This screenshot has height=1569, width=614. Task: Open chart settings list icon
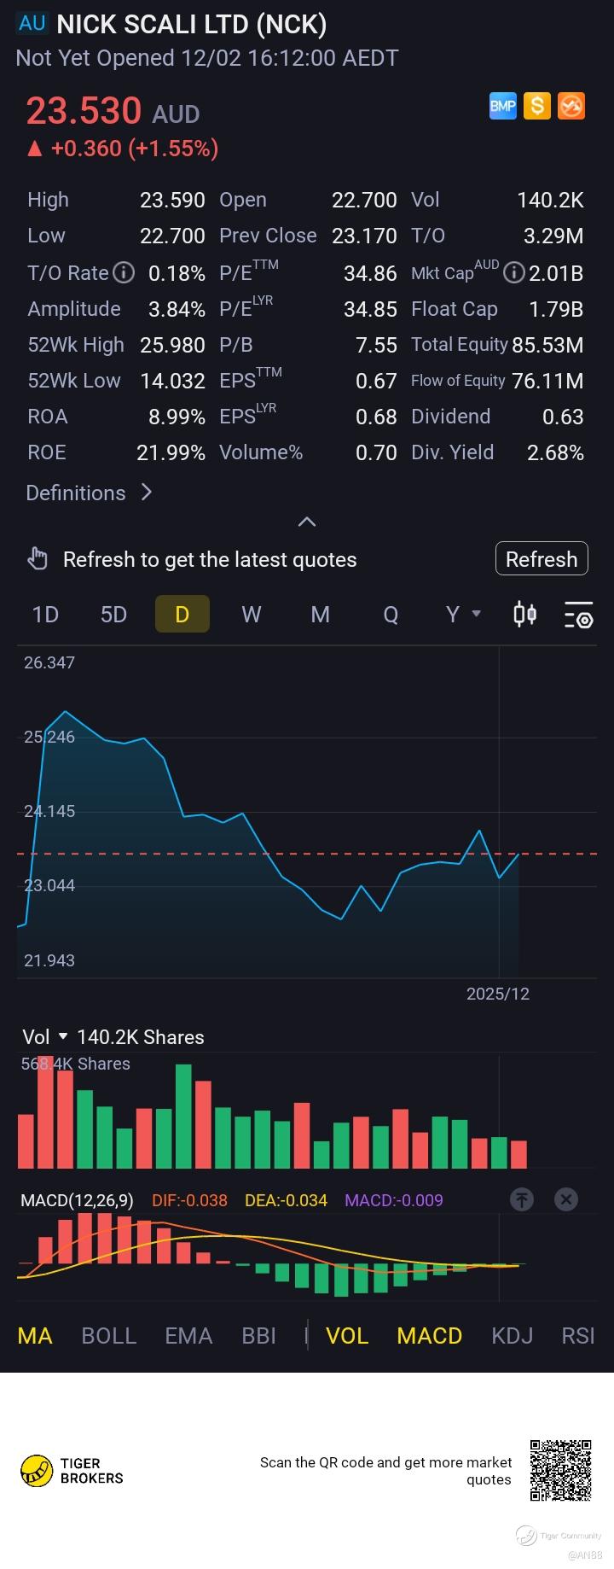[578, 615]
